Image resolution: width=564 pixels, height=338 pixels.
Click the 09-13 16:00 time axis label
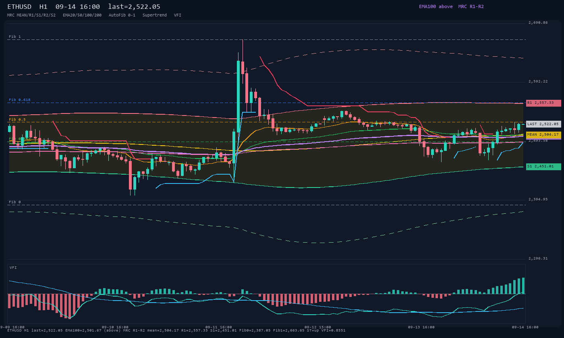421,327
